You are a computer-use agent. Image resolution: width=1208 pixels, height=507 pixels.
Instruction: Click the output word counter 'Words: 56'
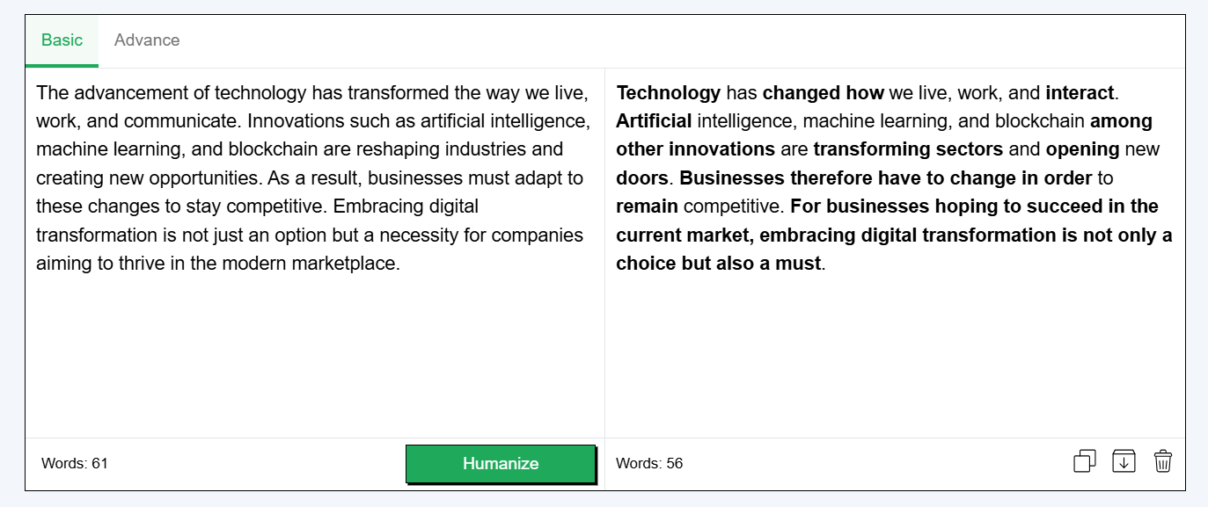(x=649, y=463)
